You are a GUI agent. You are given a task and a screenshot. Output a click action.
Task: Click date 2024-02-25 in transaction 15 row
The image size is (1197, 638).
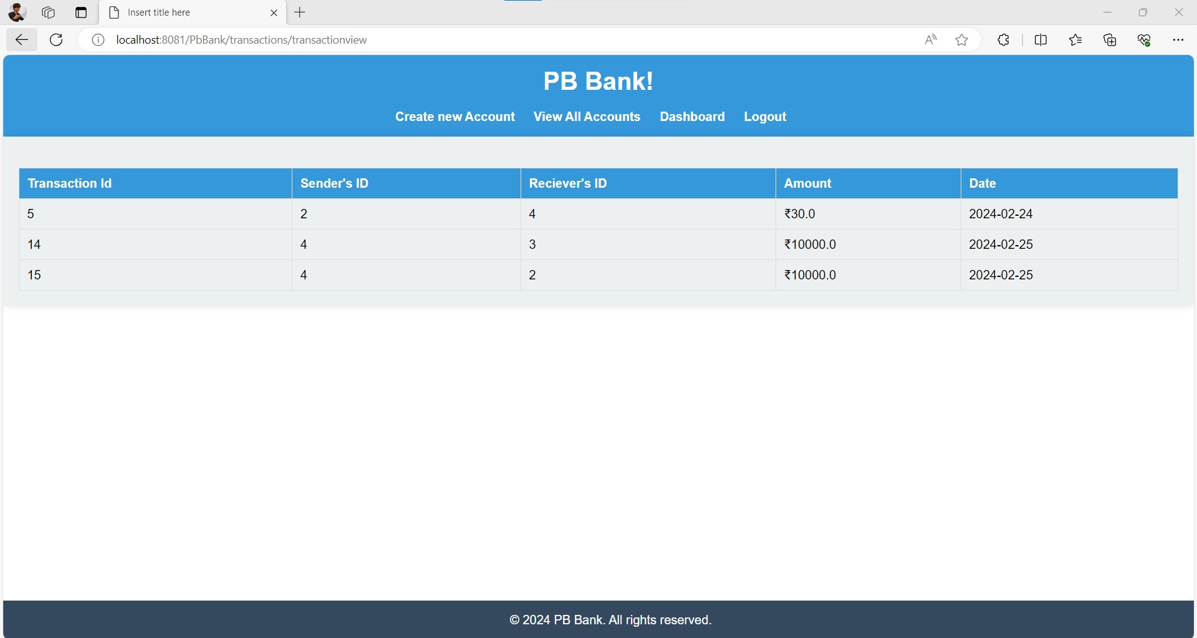[x=1069, y=275]
